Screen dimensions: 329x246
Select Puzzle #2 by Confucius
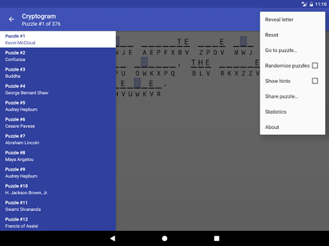pyautogui.click(x=58, y=56)
